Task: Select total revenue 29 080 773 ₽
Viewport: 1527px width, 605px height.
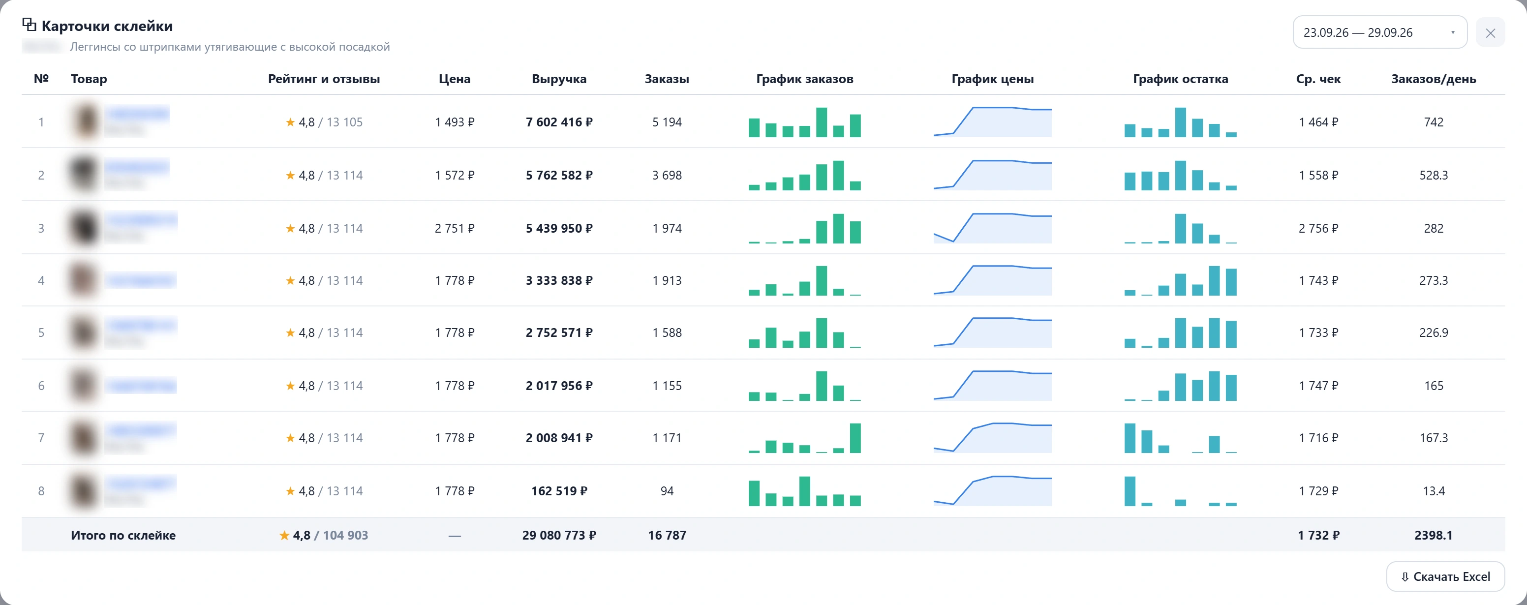Action: click(559, 535)
